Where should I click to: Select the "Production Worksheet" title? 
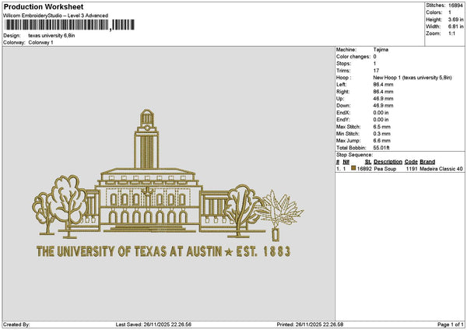[44, 6]
